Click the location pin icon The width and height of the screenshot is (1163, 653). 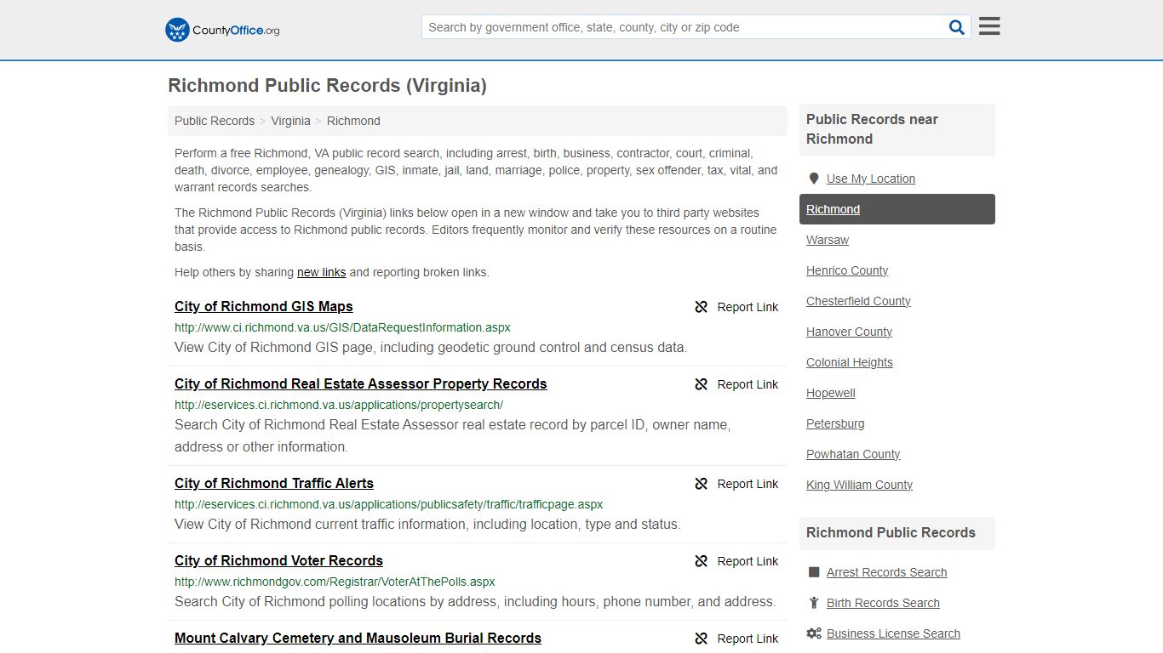[813, 179]
